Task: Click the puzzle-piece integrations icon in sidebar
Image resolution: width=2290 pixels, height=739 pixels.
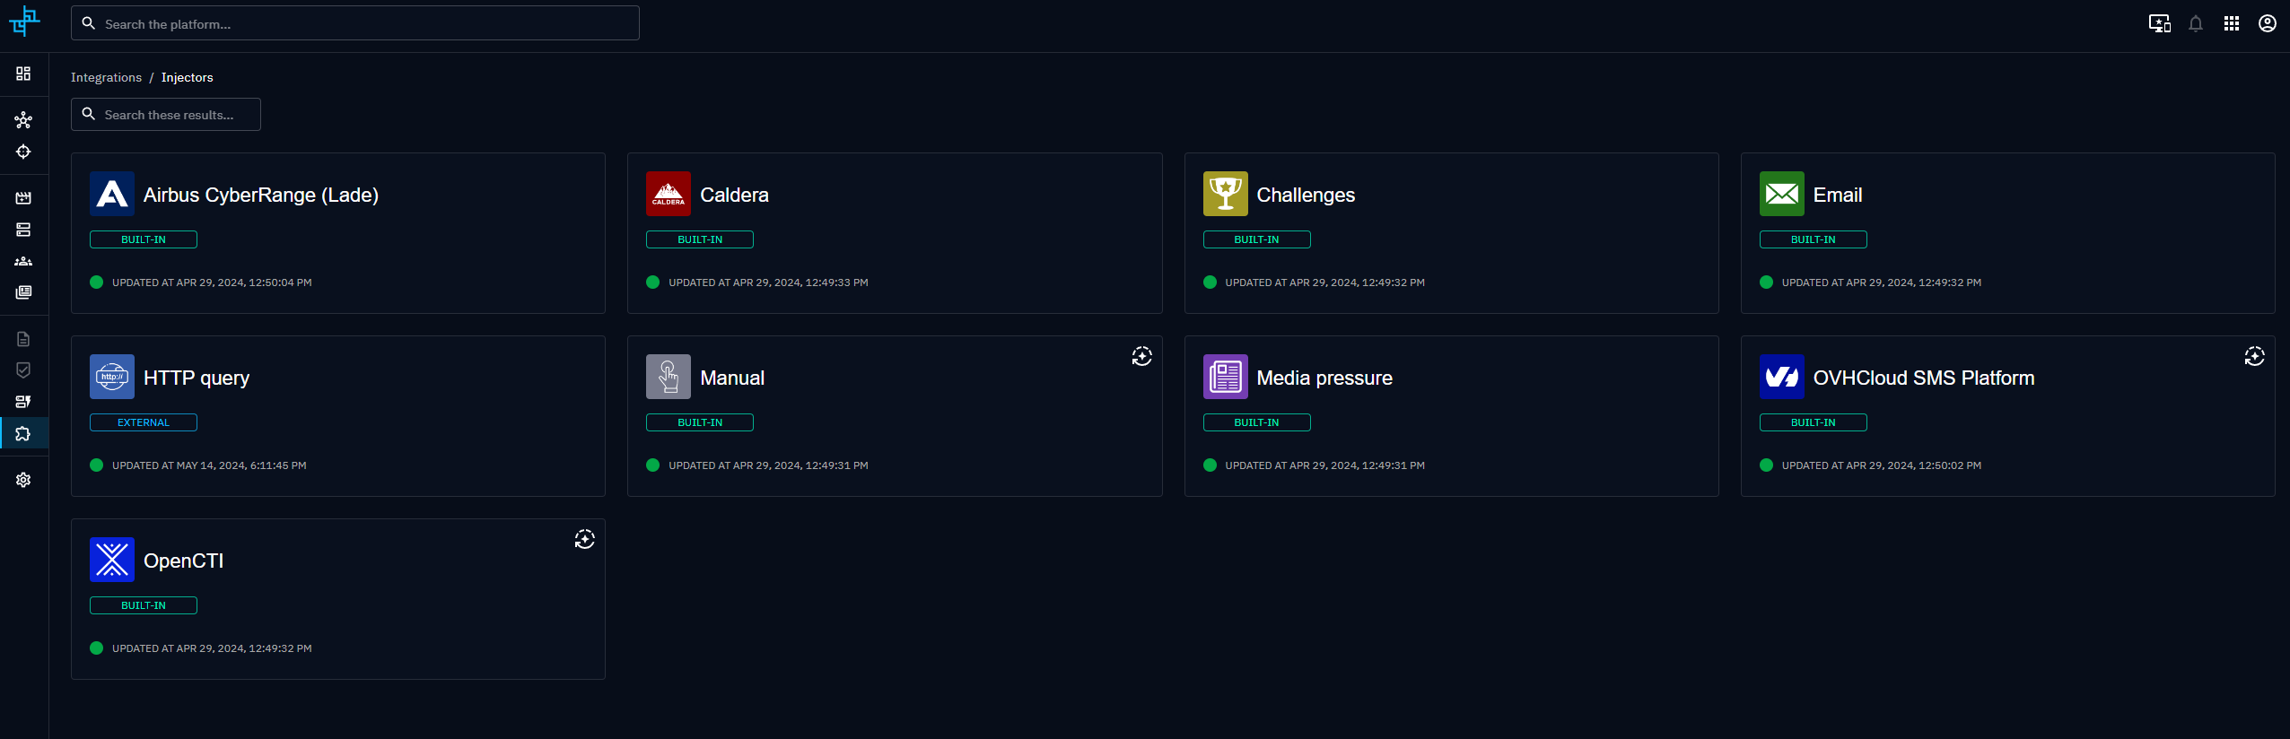Action: click(23, 434)
